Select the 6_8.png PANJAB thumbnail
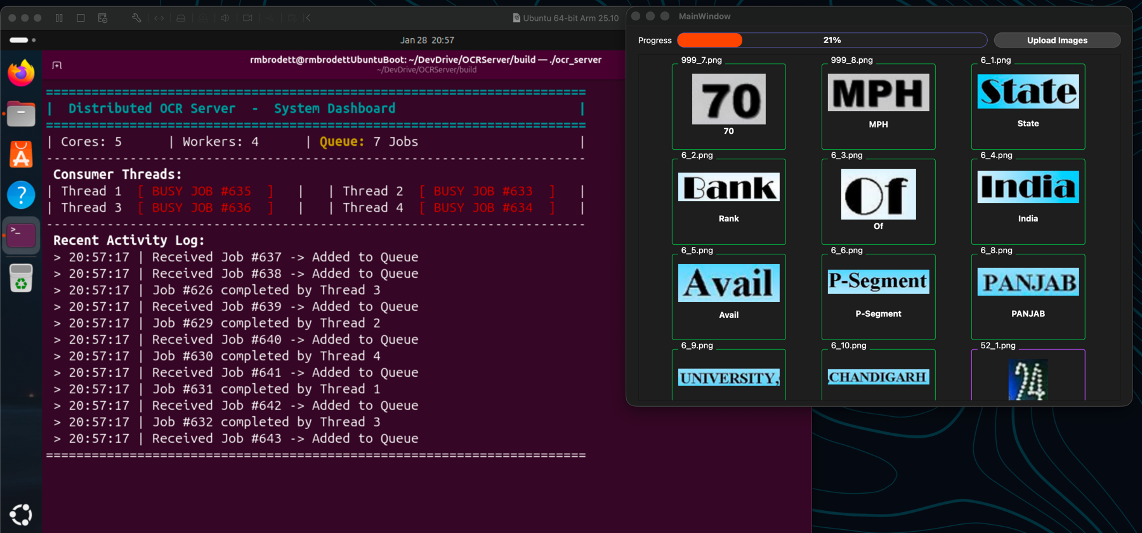Screen dimensions: 1142x533 [1028, 282]
